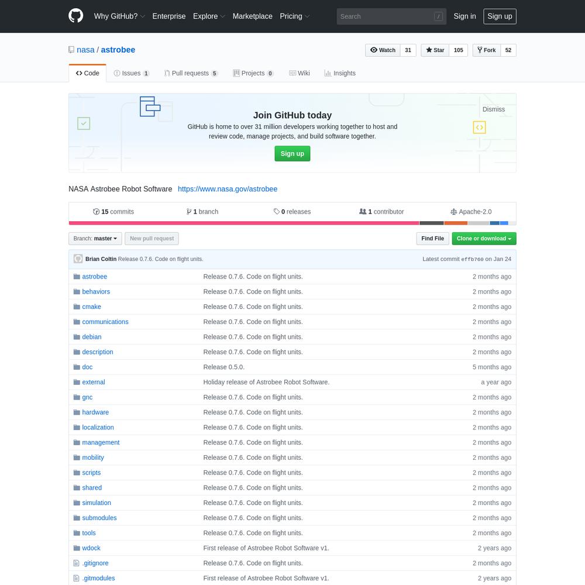Screen dimensions: 585x585
Task: Click the dark gray language bar segment
Action: tap(432, 223)
